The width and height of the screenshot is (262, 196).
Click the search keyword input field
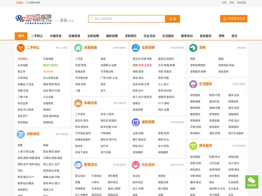pos(127,19)
